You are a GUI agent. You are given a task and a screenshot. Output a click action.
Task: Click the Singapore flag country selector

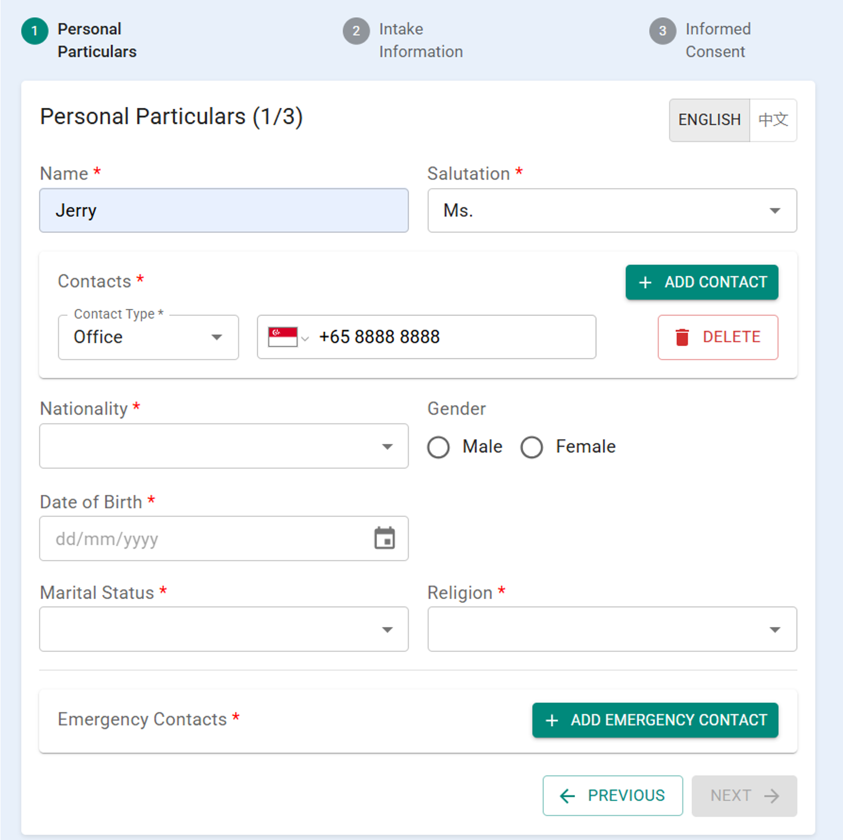tap(288, 337)
